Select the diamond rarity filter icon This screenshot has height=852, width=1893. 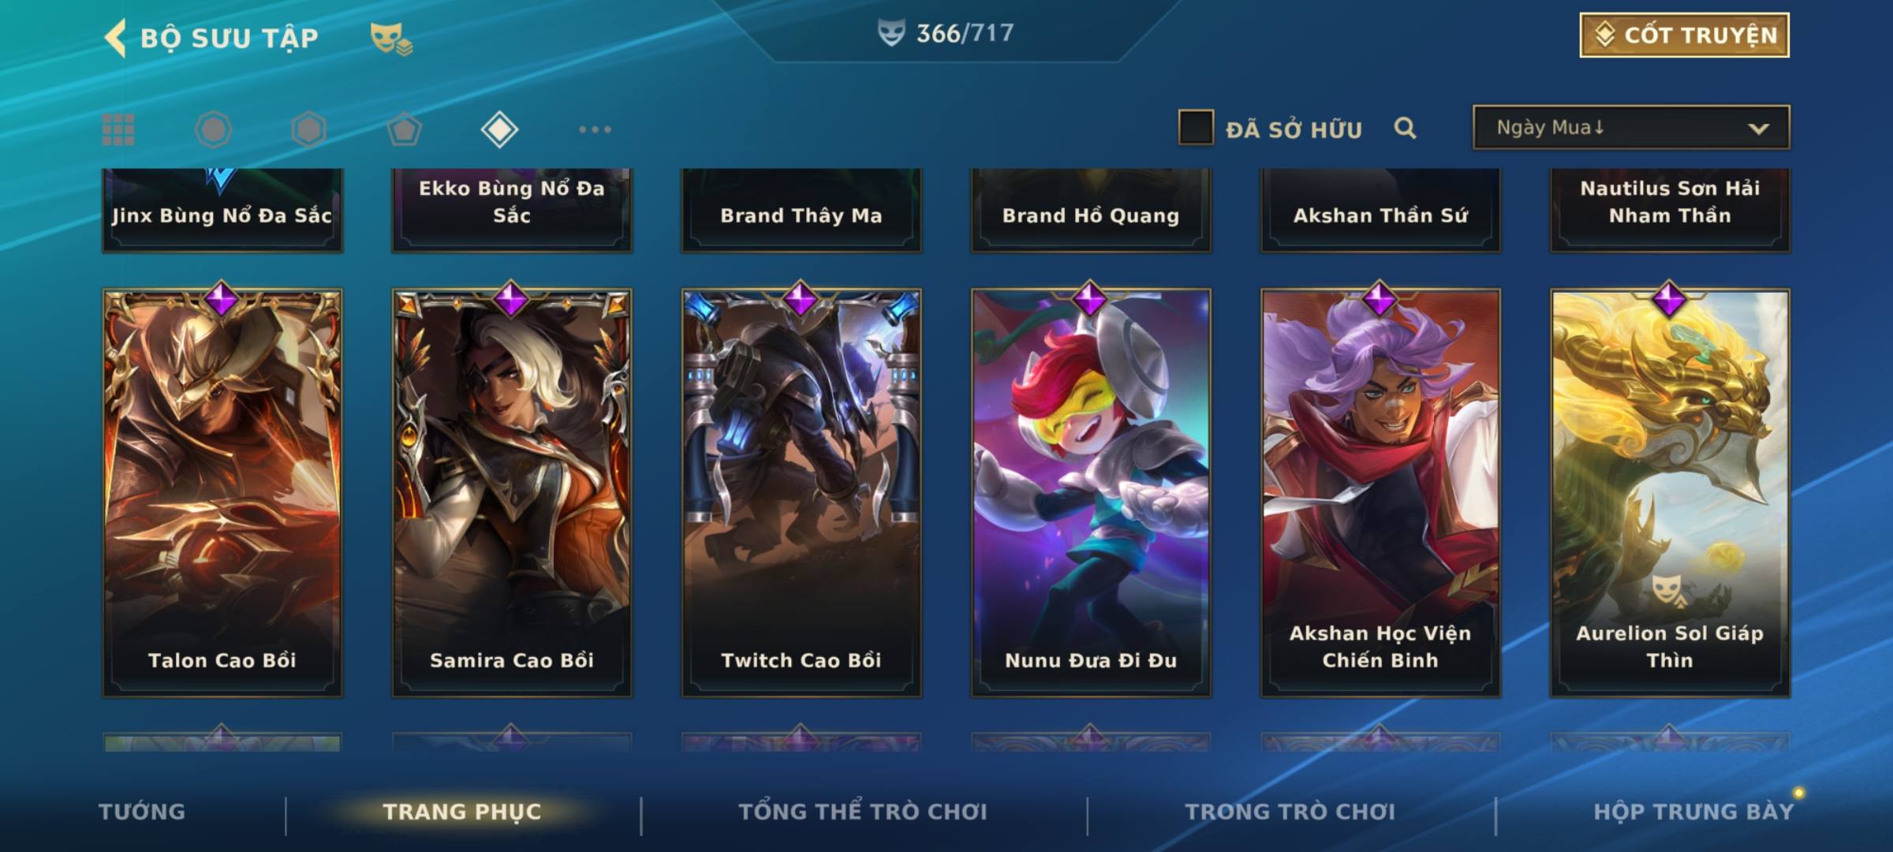click(499, 129)
